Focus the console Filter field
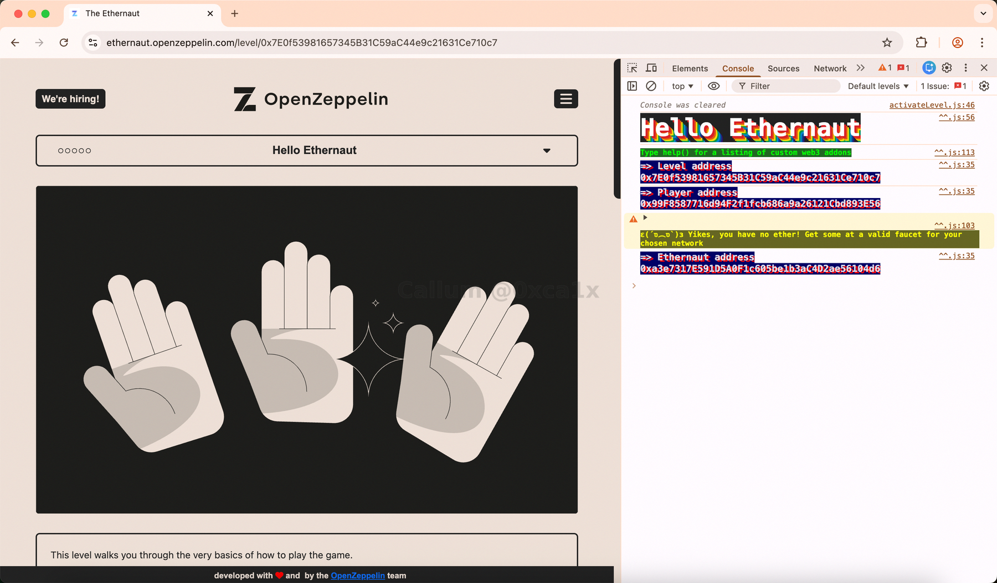Viewport: 997px width, 583px height. 786,86
